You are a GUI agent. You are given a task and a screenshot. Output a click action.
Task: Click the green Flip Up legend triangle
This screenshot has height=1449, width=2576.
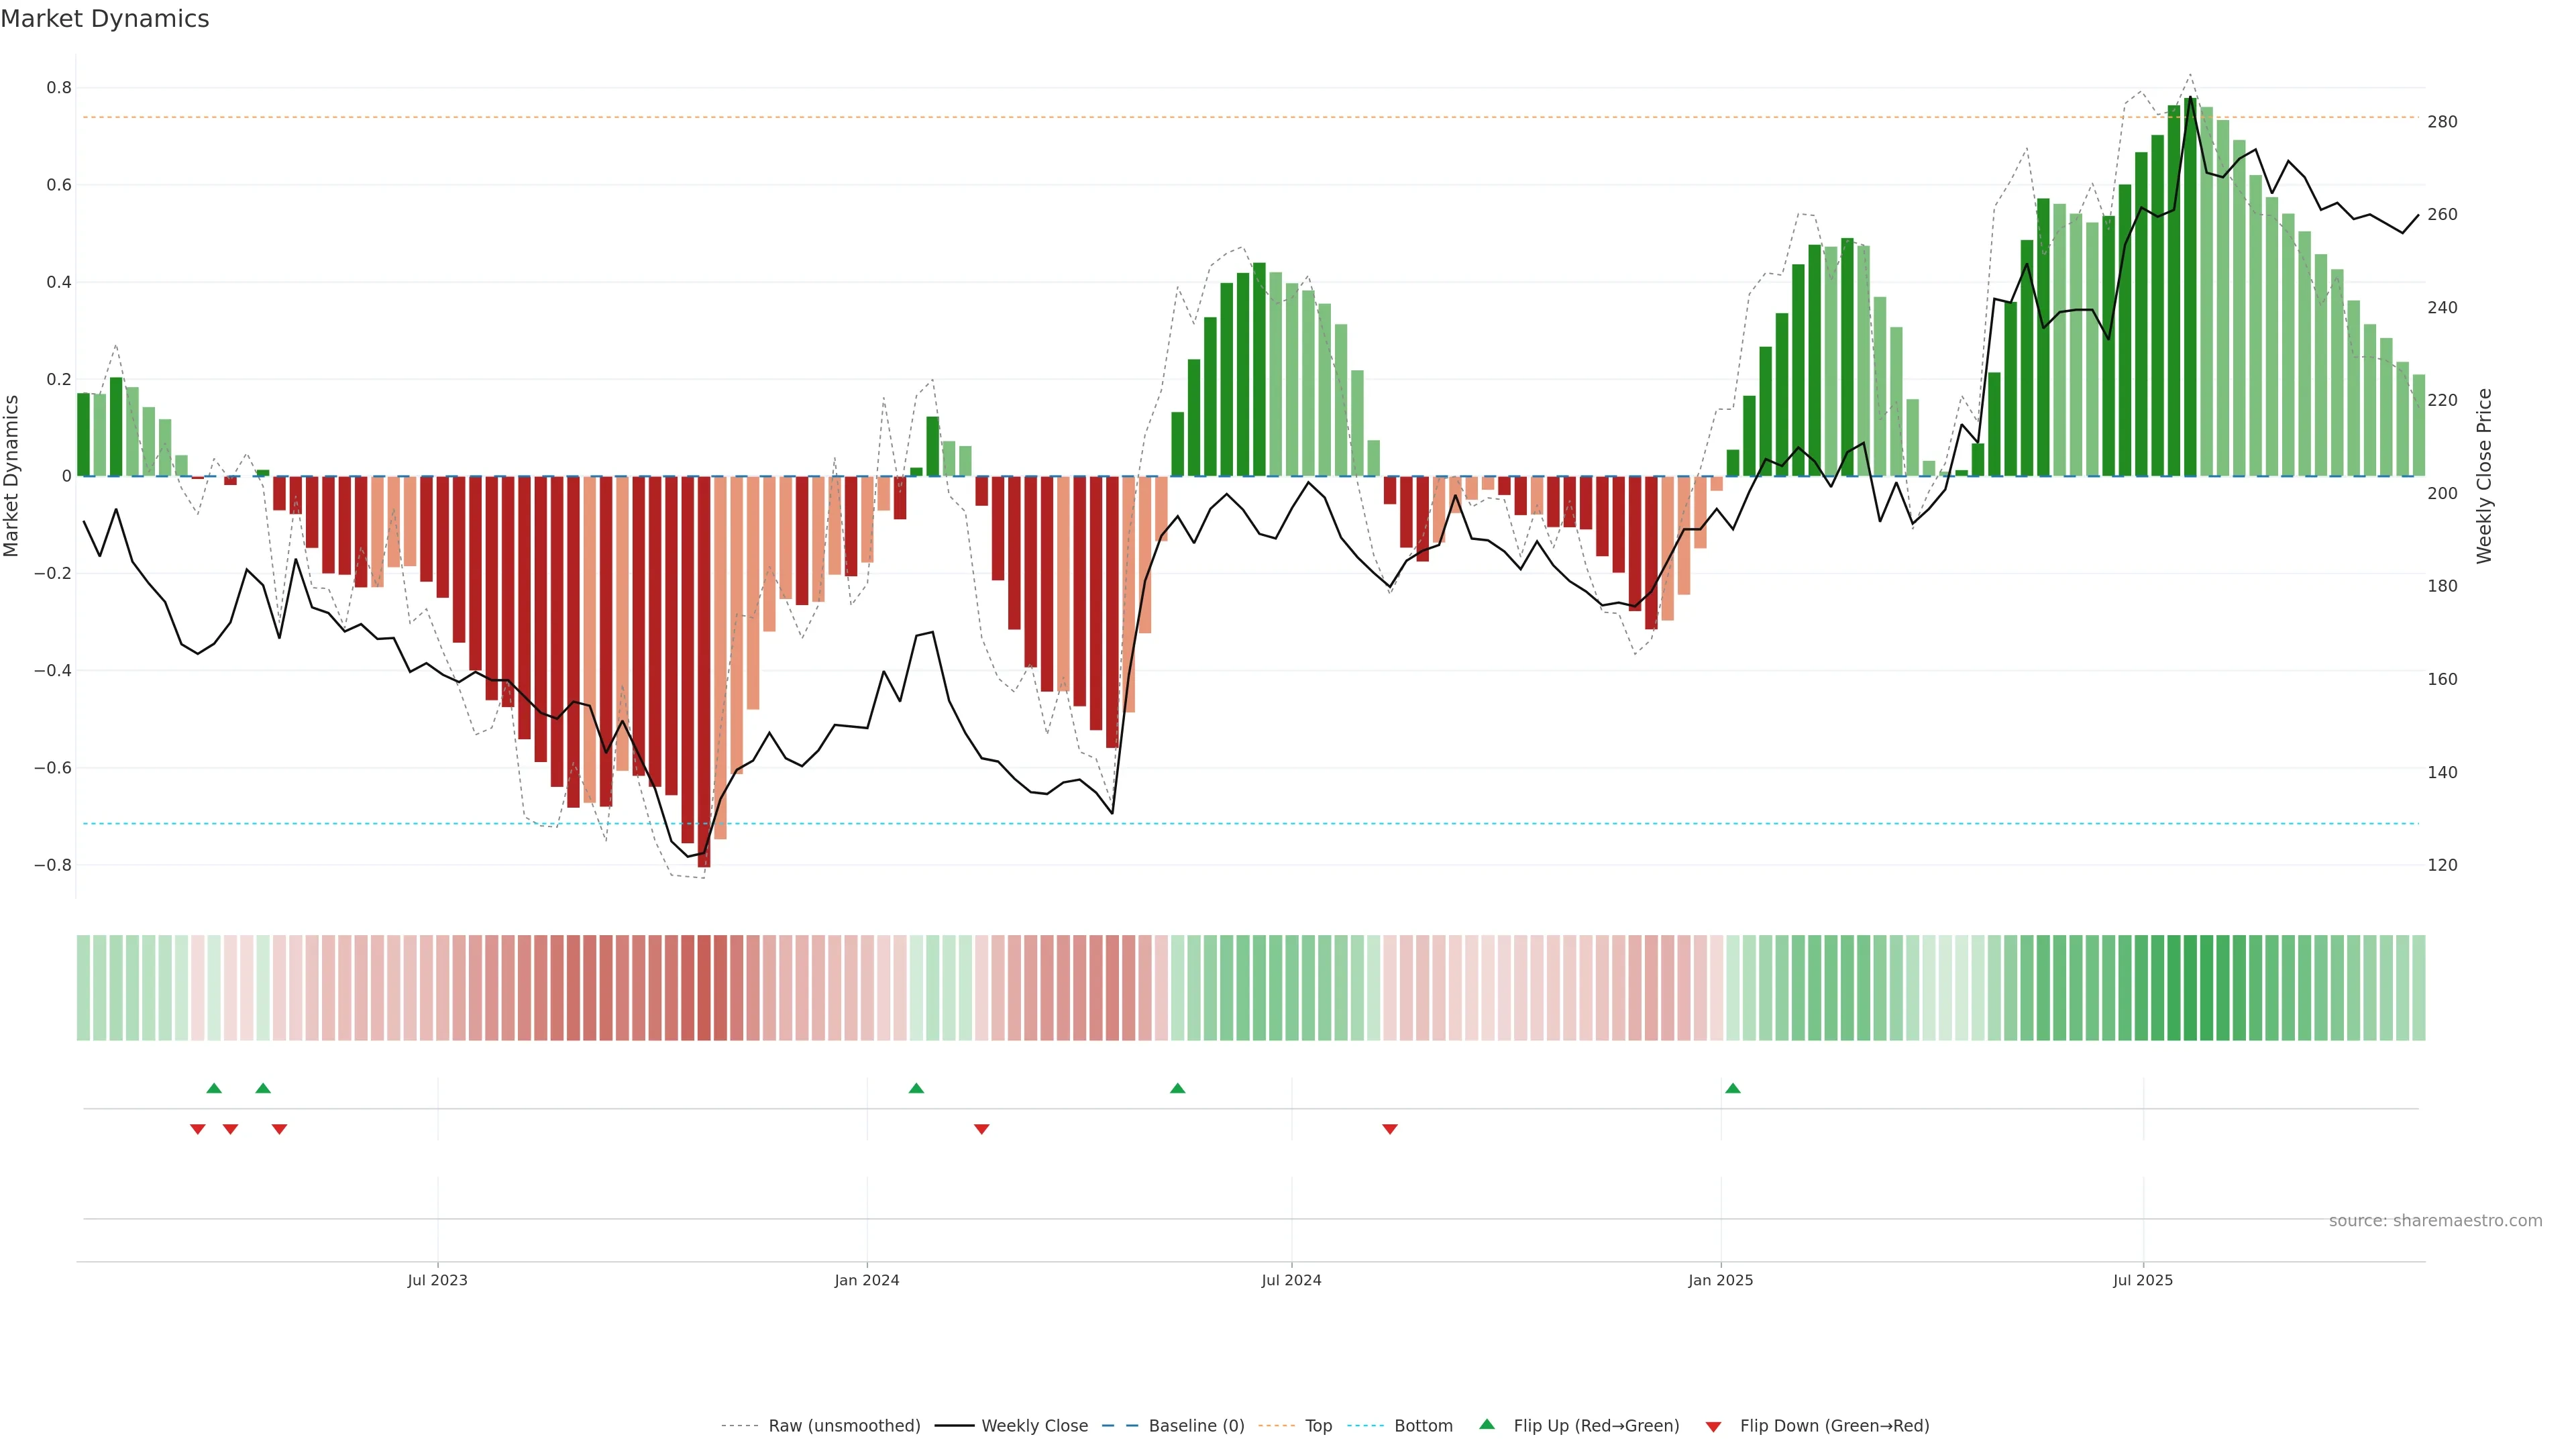coord(1487,1424)
